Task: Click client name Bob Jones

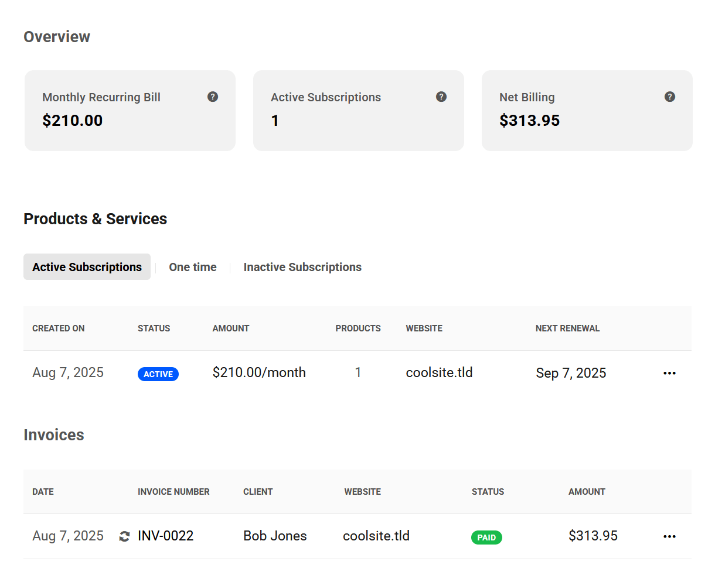Action: point(275,536)
